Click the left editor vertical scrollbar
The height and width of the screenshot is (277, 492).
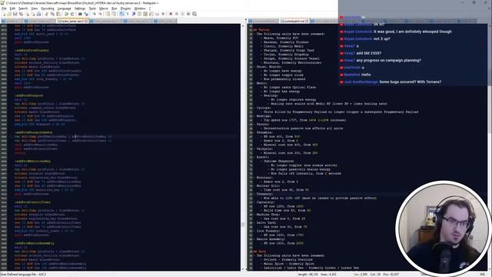pos(242,146)
